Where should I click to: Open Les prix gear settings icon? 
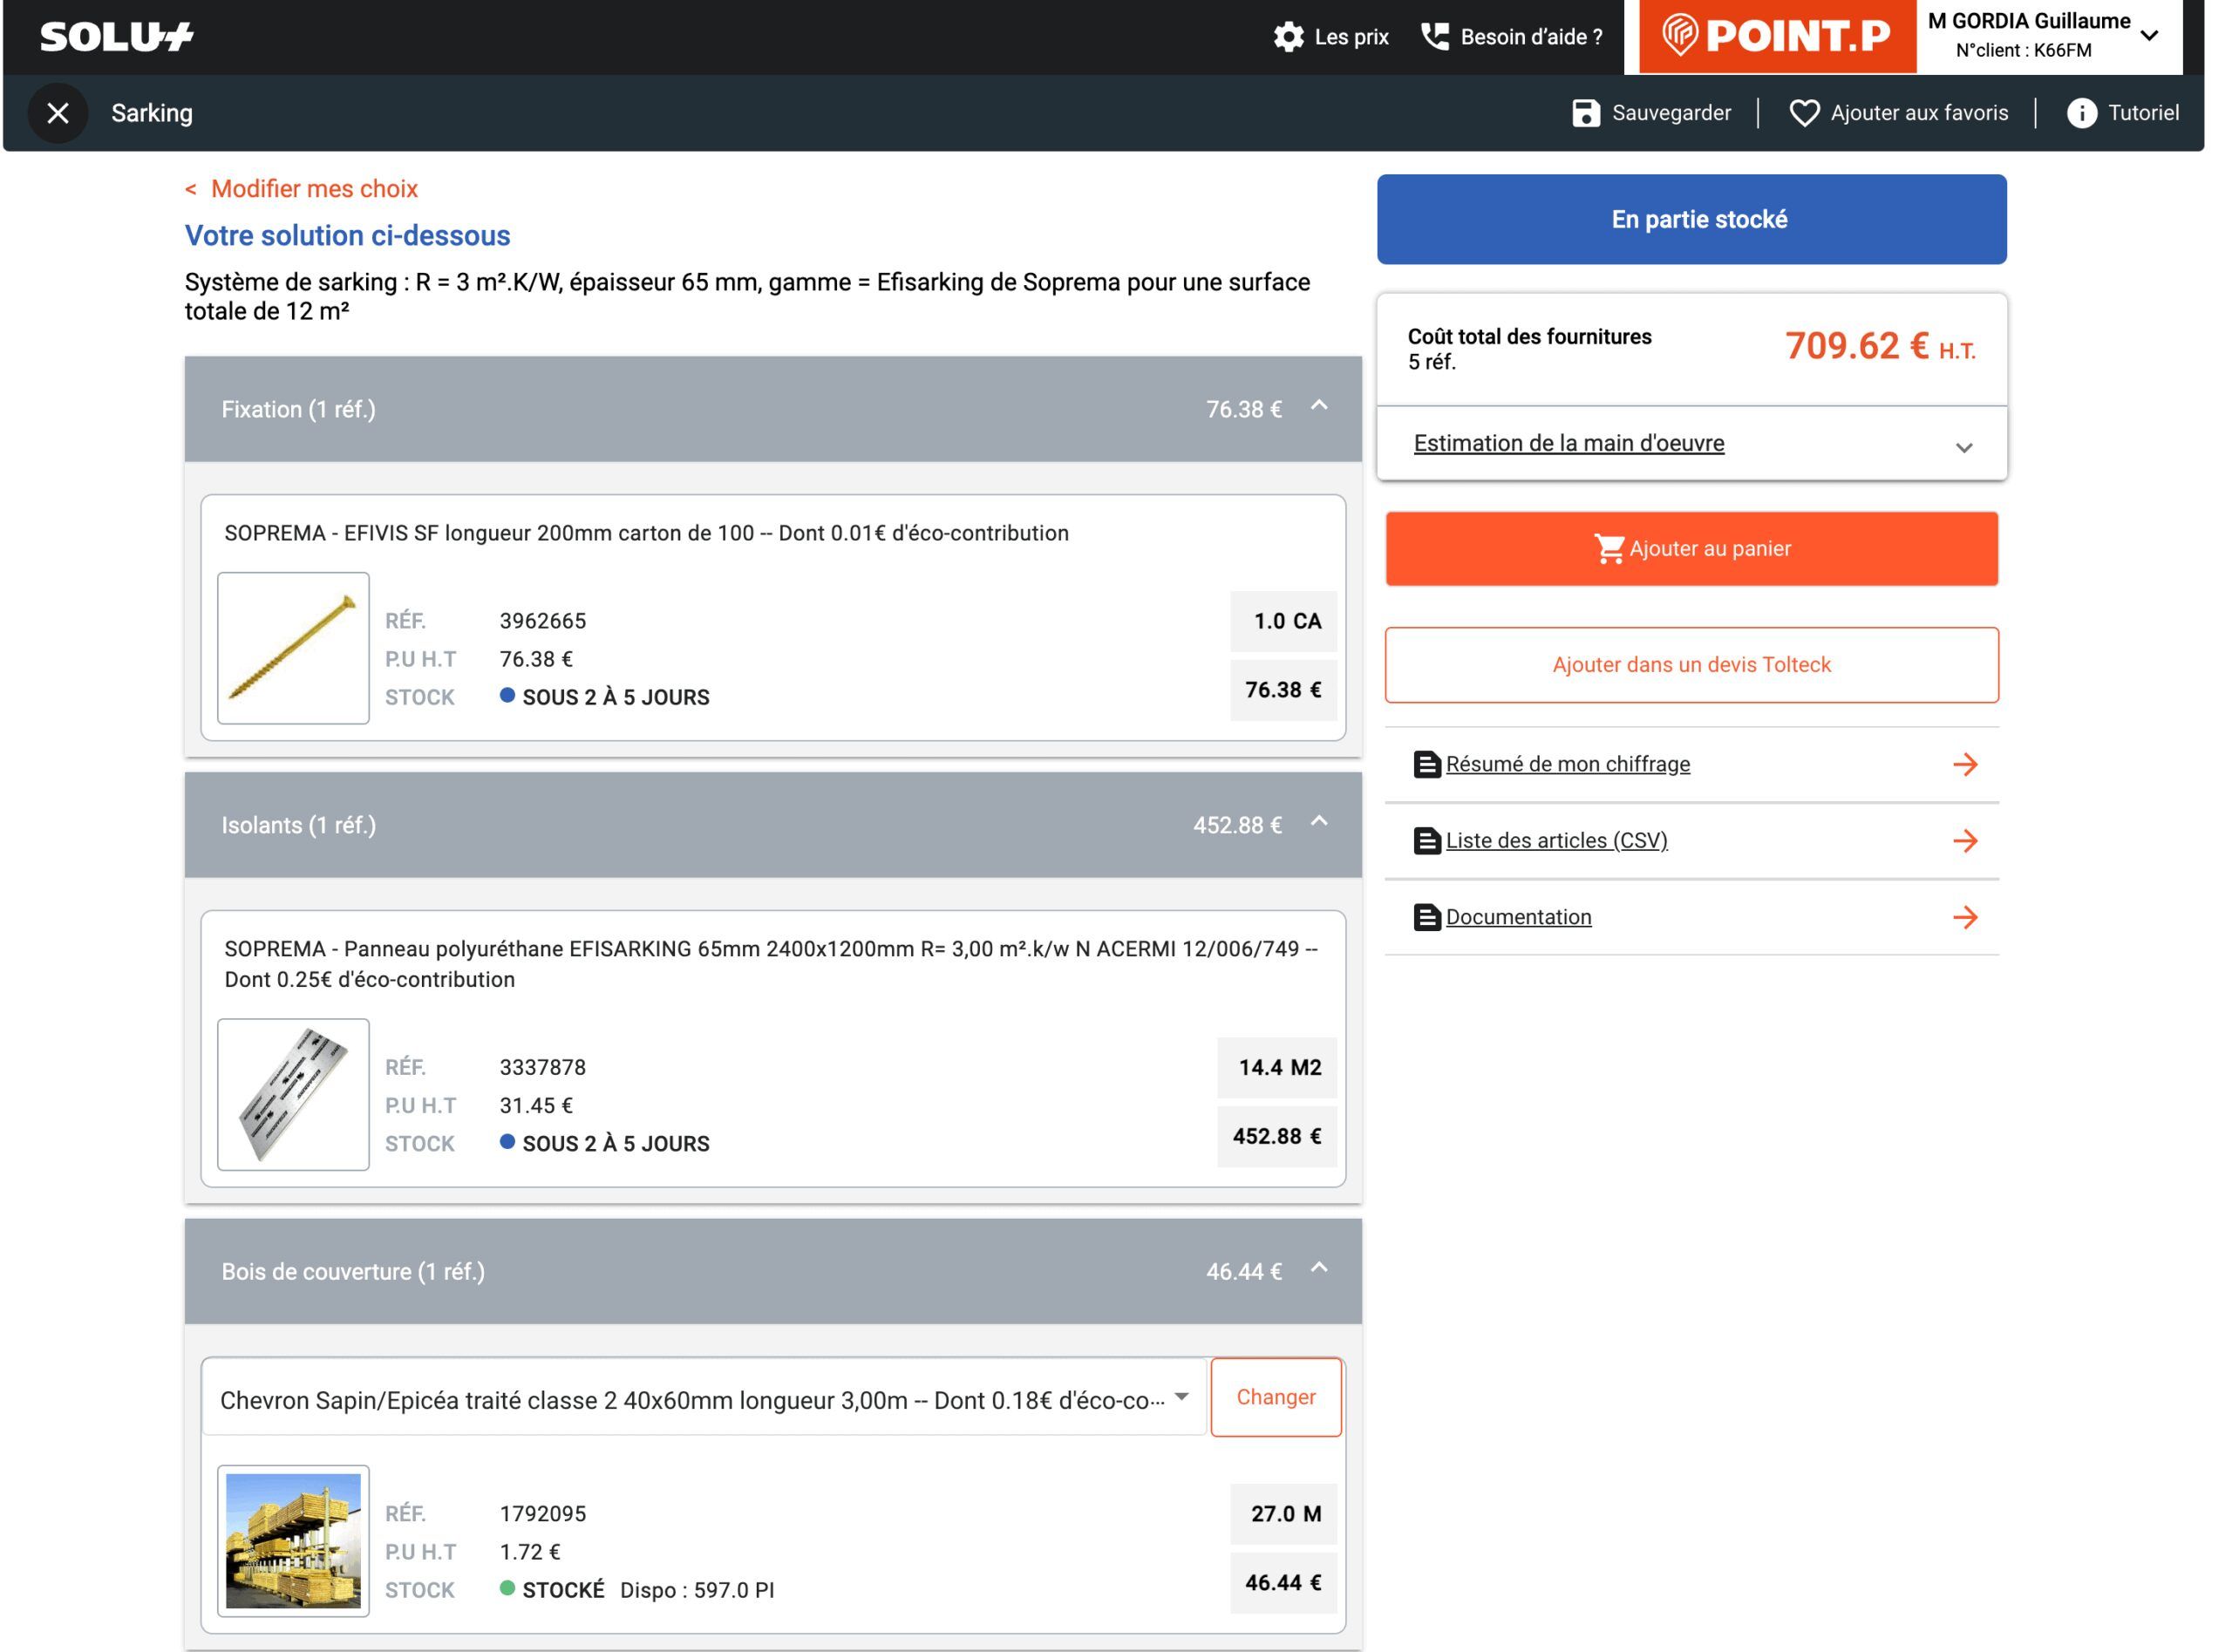pyautogui.click(x=1288, y=37)
